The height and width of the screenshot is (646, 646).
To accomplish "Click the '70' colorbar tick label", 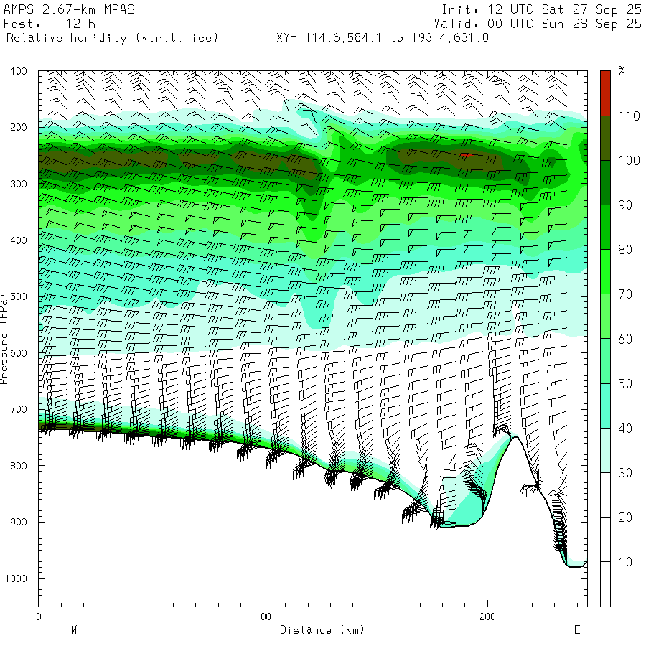I will point(625,294).
